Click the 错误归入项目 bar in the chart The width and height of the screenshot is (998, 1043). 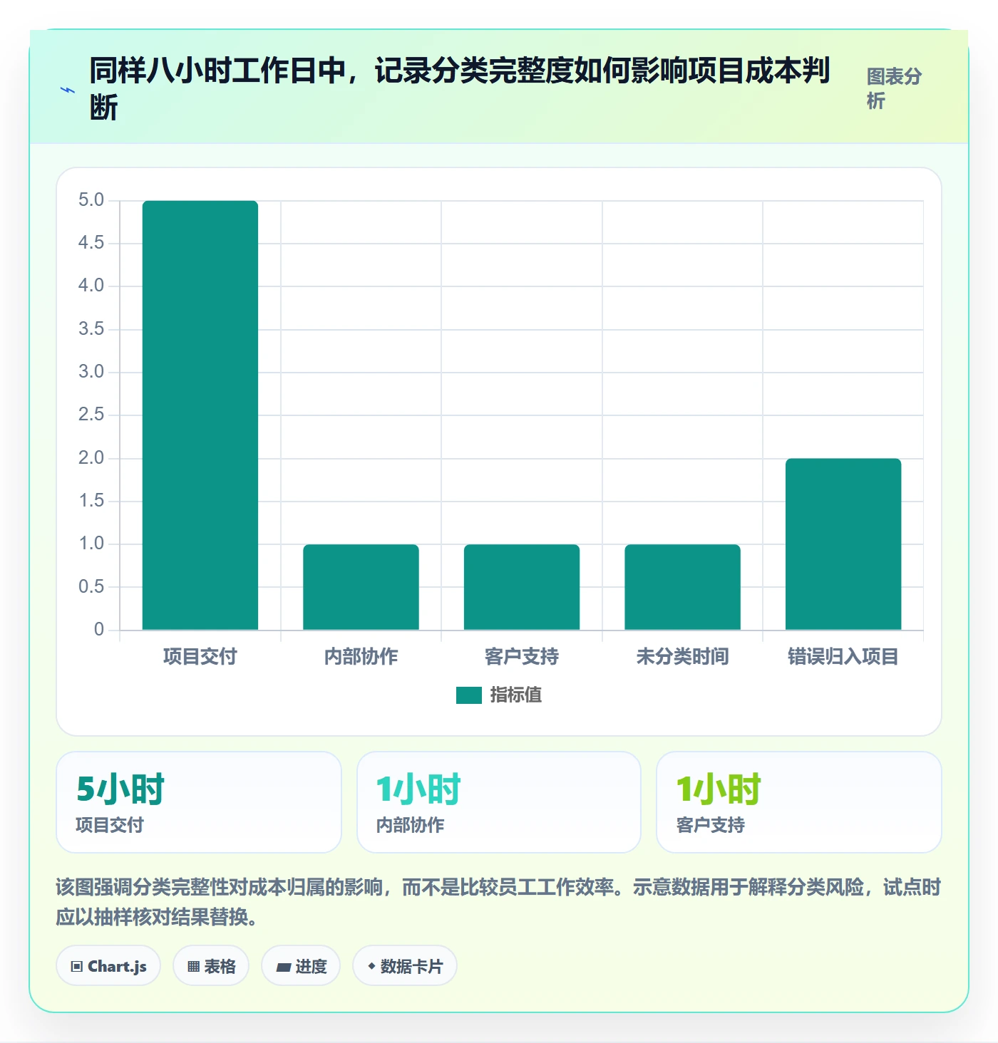843,544
